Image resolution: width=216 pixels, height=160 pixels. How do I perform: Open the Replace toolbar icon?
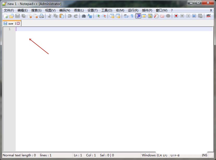(90, 16)
